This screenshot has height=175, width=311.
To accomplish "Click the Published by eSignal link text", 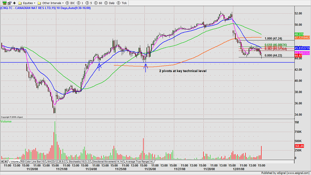I will pyautogui.click(x=285, y=173).
